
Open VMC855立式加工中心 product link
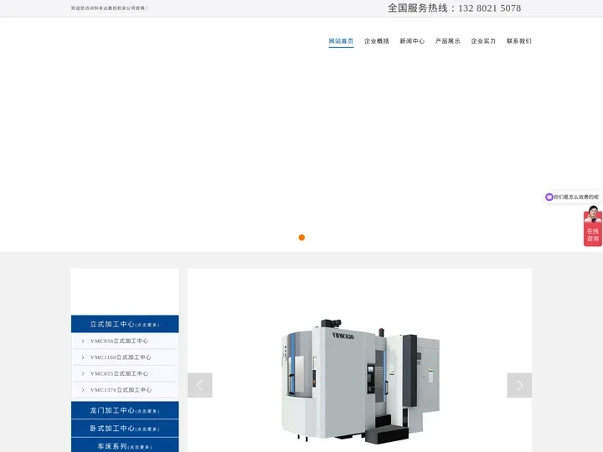coord(119,373)
